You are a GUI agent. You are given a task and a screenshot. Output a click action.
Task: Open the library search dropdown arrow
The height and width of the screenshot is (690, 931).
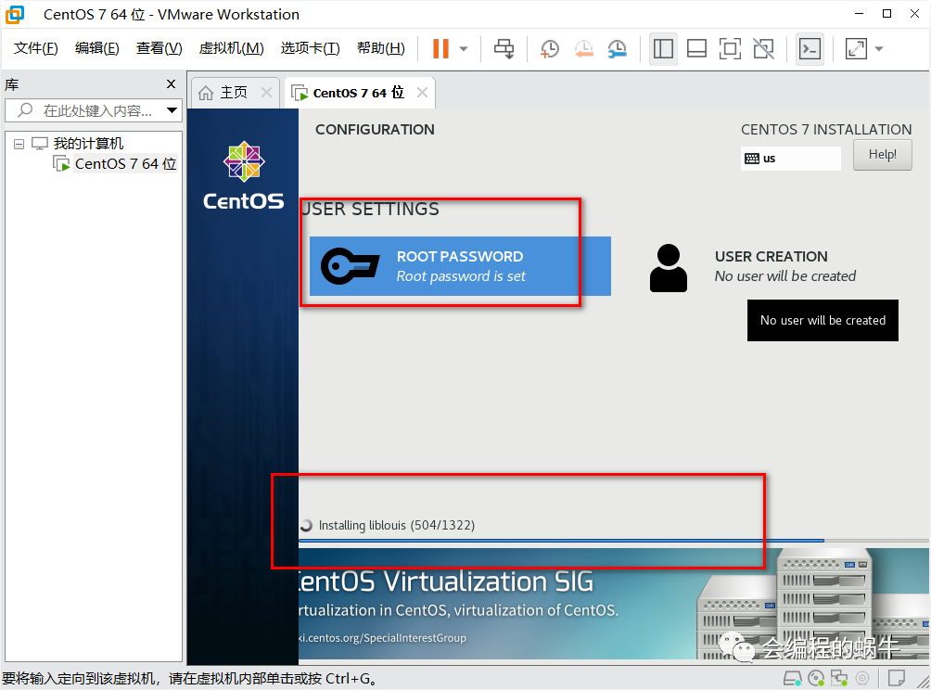[x=172, y=110]
